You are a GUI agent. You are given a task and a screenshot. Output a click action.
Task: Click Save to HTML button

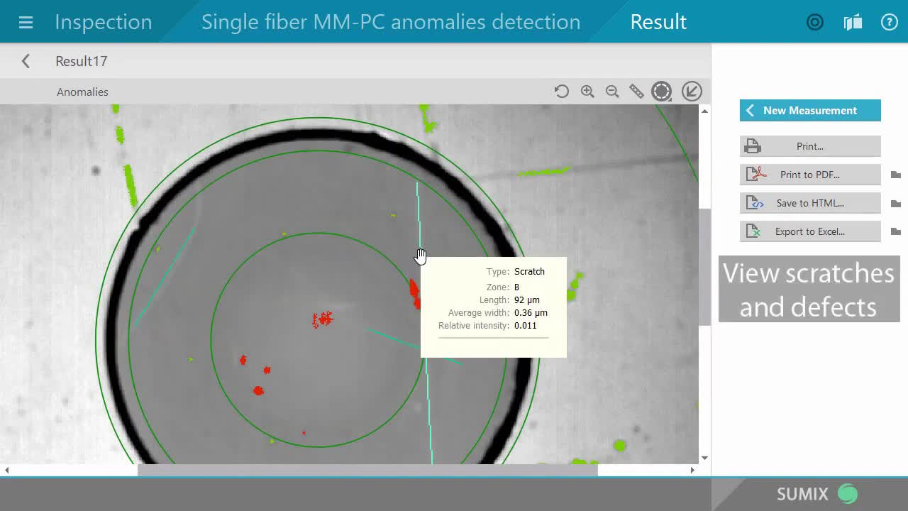point(810,203)
